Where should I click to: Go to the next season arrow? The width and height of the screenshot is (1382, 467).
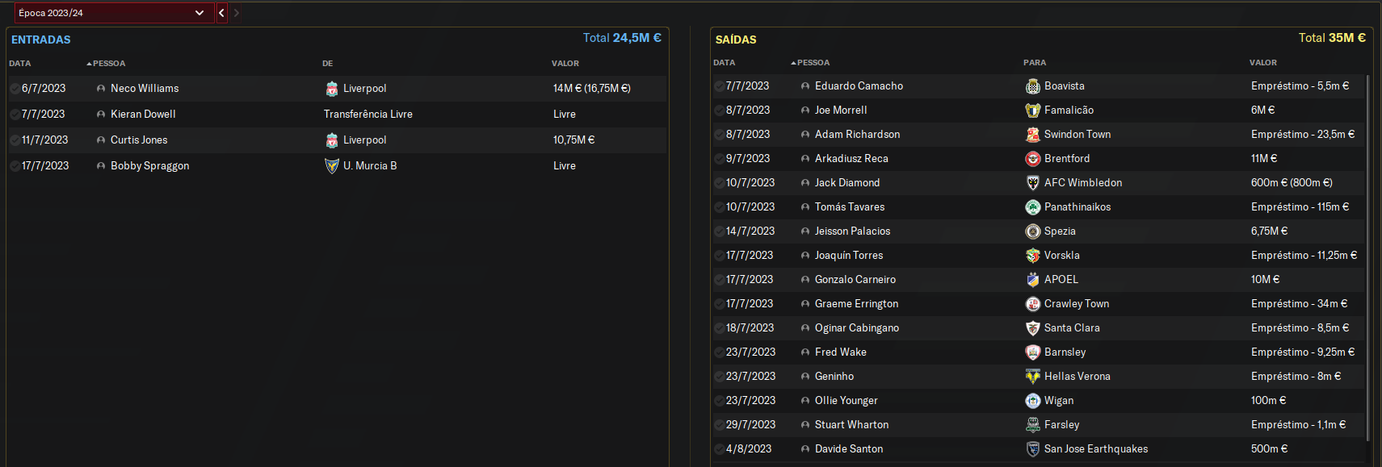point(236,13)
